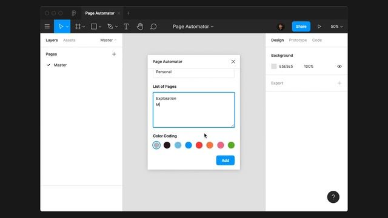Add an export setting with plus
388x218 pixels.
[x=339, y=83]
